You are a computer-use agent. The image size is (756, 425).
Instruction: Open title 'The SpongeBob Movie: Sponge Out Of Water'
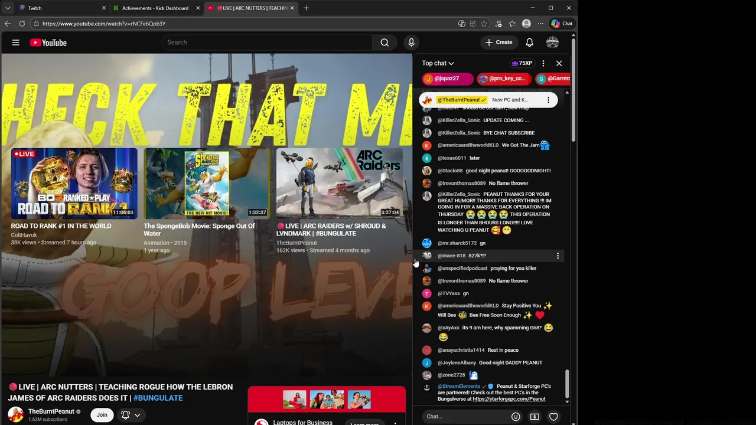[x=199, y=230]
